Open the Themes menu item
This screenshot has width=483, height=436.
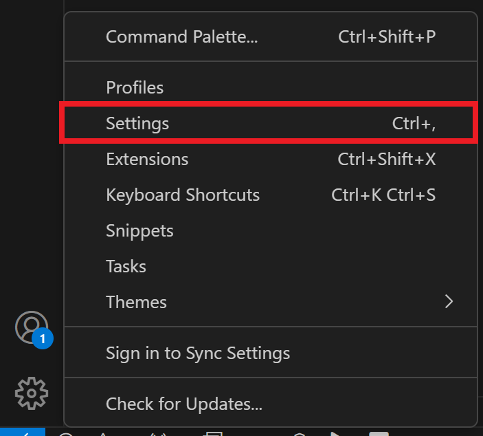pyautogui.click(x=136, y=302)
